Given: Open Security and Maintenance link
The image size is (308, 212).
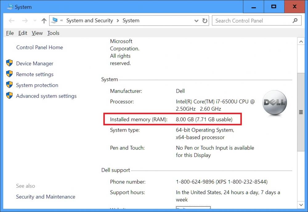Looking at the screenshot, I should [46, 197].
